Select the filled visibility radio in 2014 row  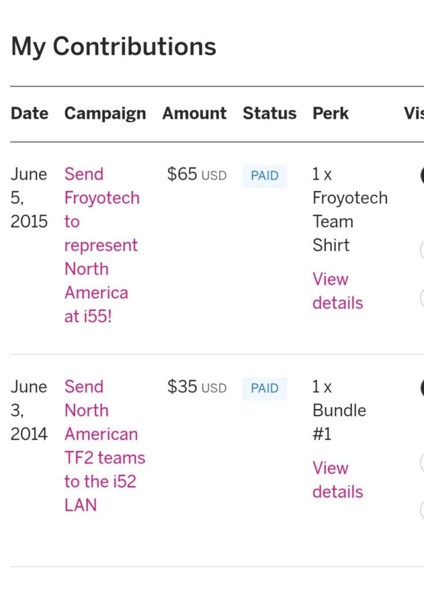(422, 388)
